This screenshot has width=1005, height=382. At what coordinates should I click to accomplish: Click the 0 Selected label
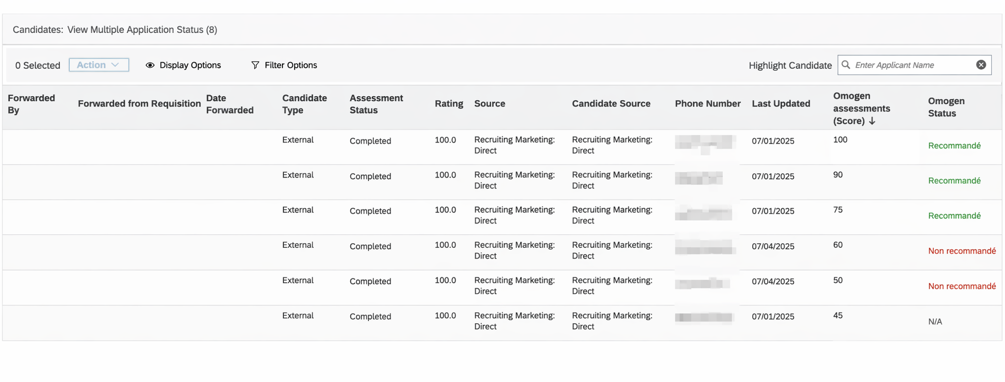38,65
